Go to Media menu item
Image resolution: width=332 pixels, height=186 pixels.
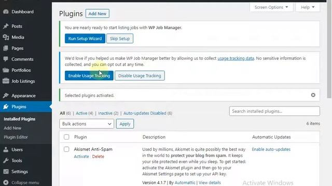coord(18,37)
